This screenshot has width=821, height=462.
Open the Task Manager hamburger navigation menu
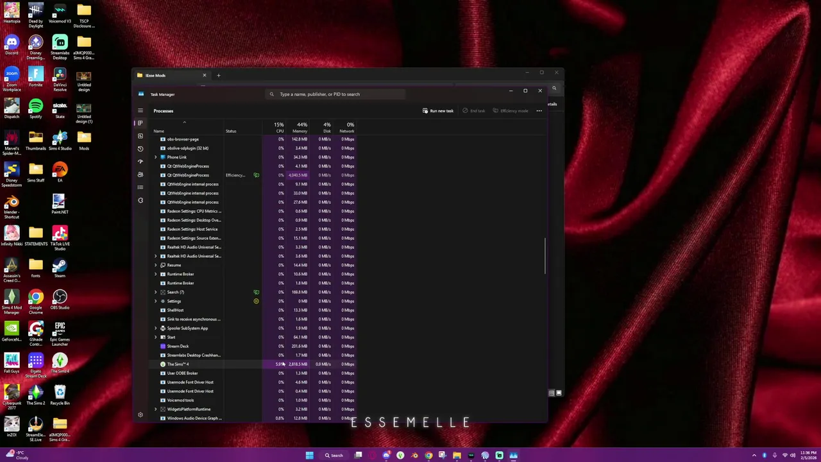coord(140,110)
